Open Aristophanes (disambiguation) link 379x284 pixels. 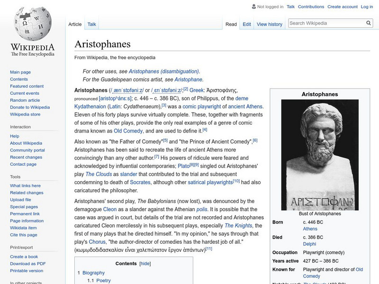(x=163, y=71)
